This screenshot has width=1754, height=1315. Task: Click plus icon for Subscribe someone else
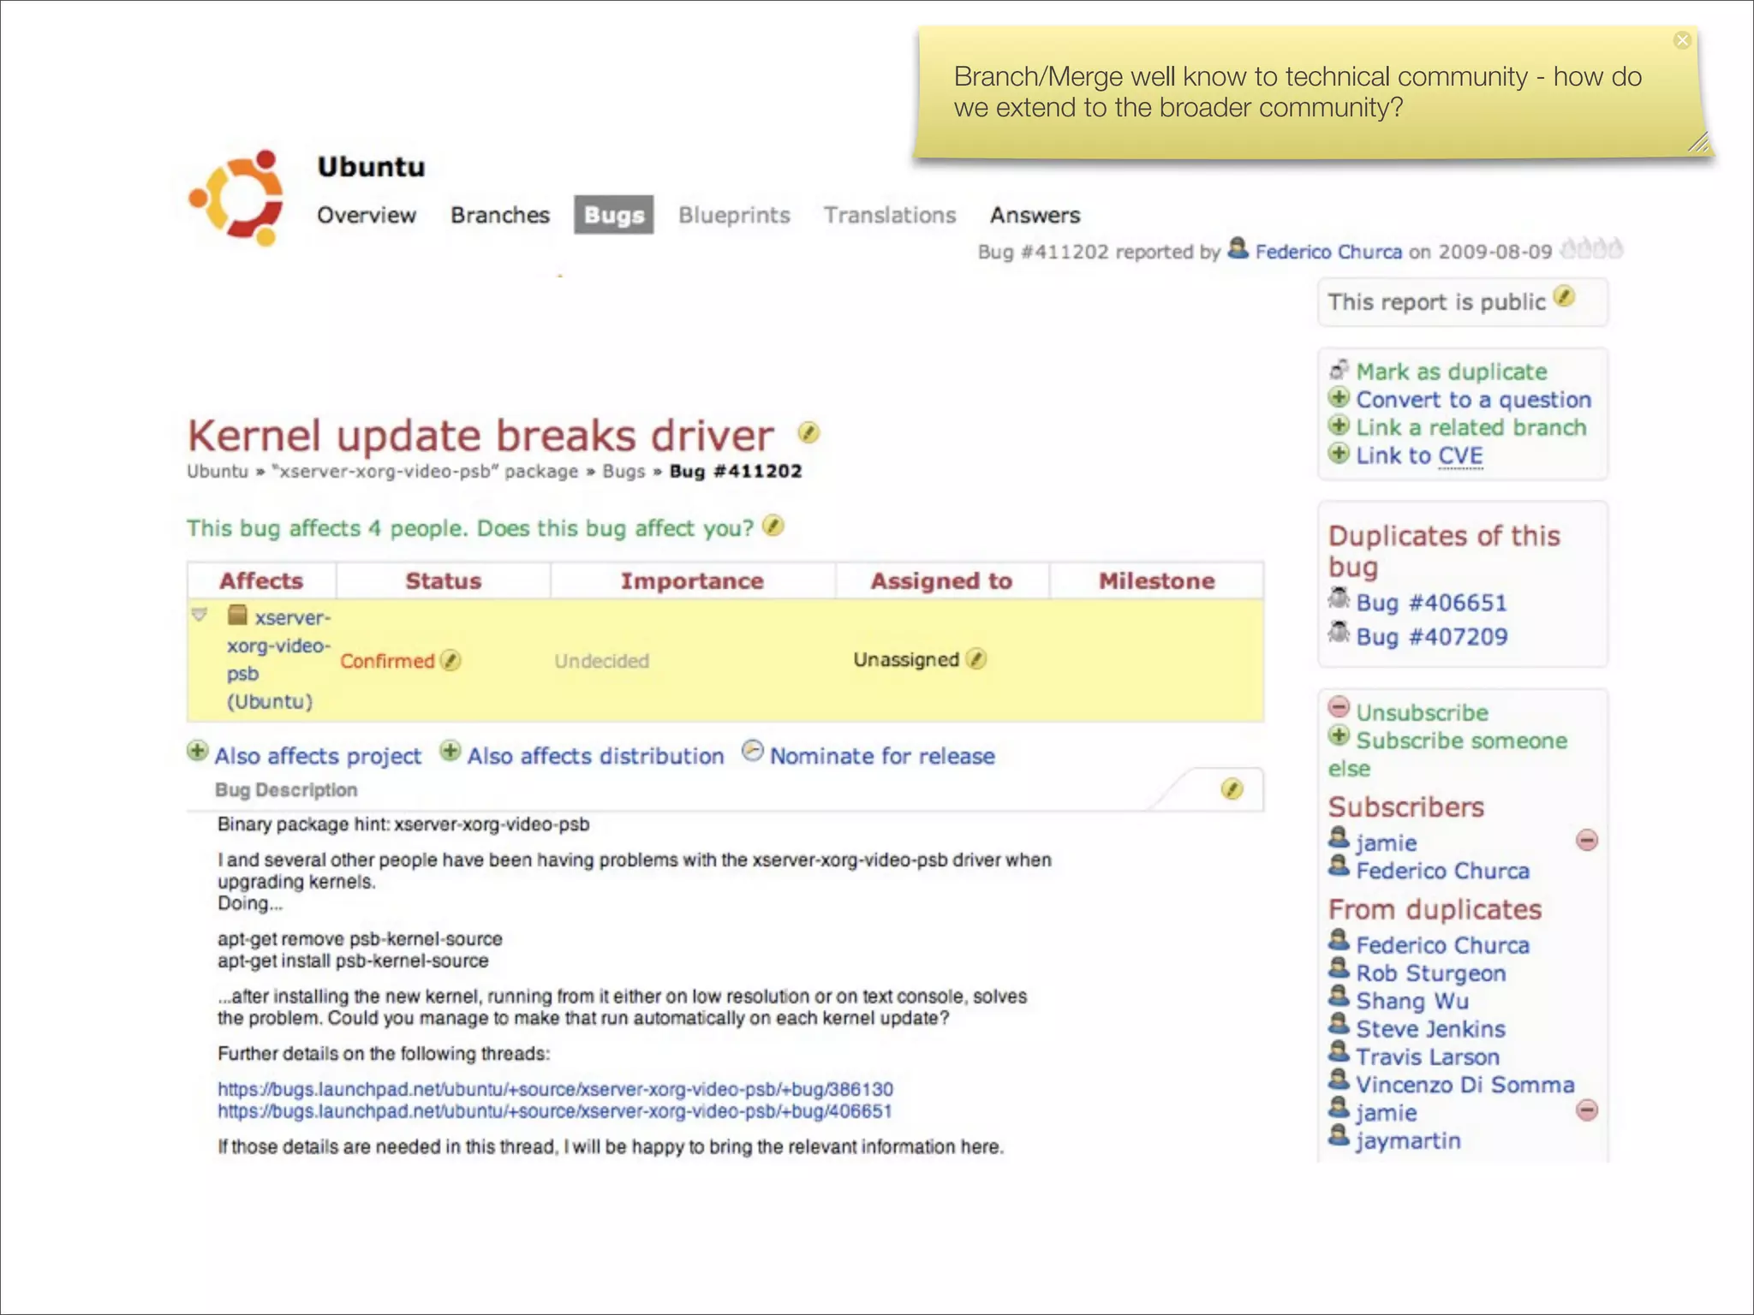(x=1339, y=735)
